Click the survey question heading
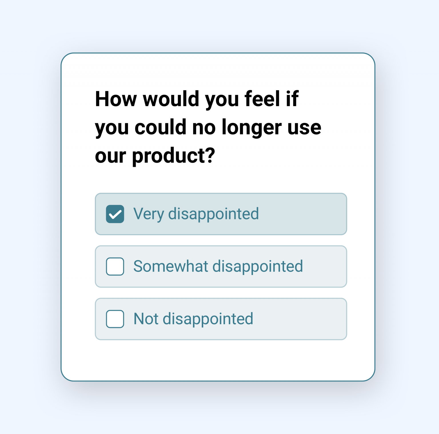The image size is (439, 434). tap(208, 127)
